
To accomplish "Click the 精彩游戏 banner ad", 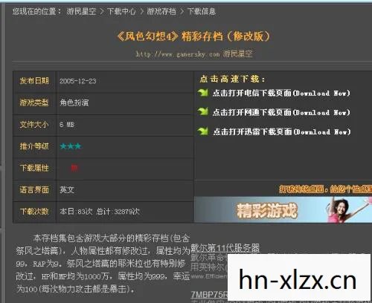I will pos(283,210).
